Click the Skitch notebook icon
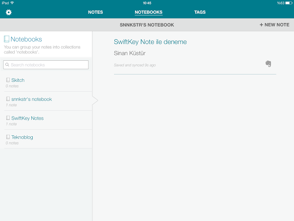This screenshot has height=221, width=294. [8, 80]
